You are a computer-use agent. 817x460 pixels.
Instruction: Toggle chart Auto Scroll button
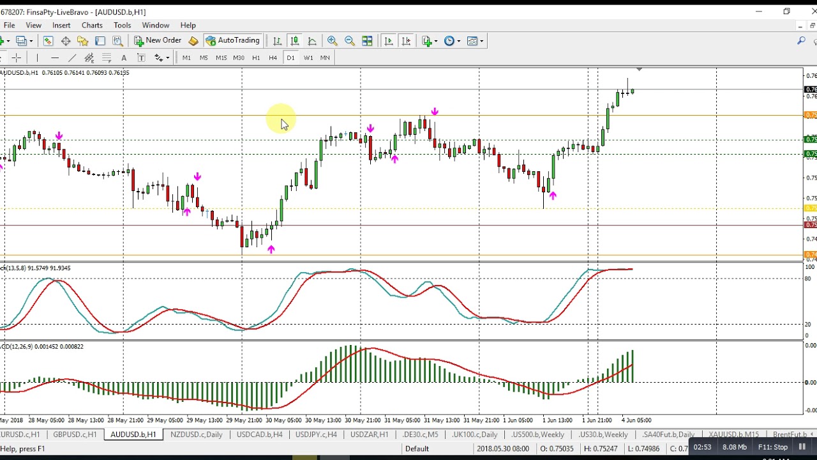tap(389, 41)
